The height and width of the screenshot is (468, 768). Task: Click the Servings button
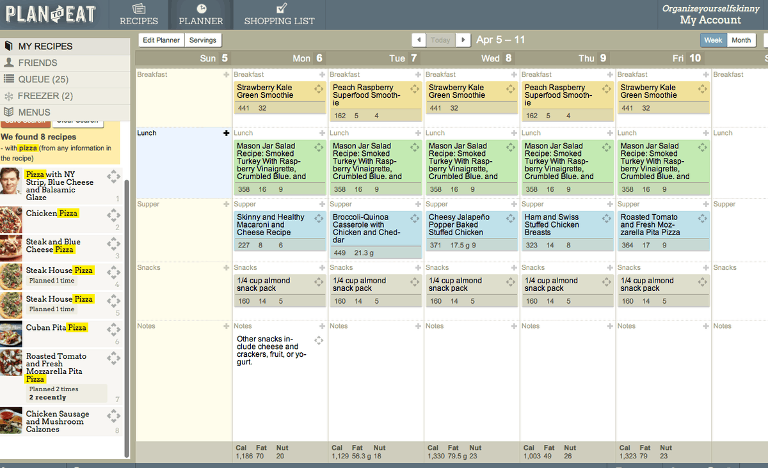[203, 40]
